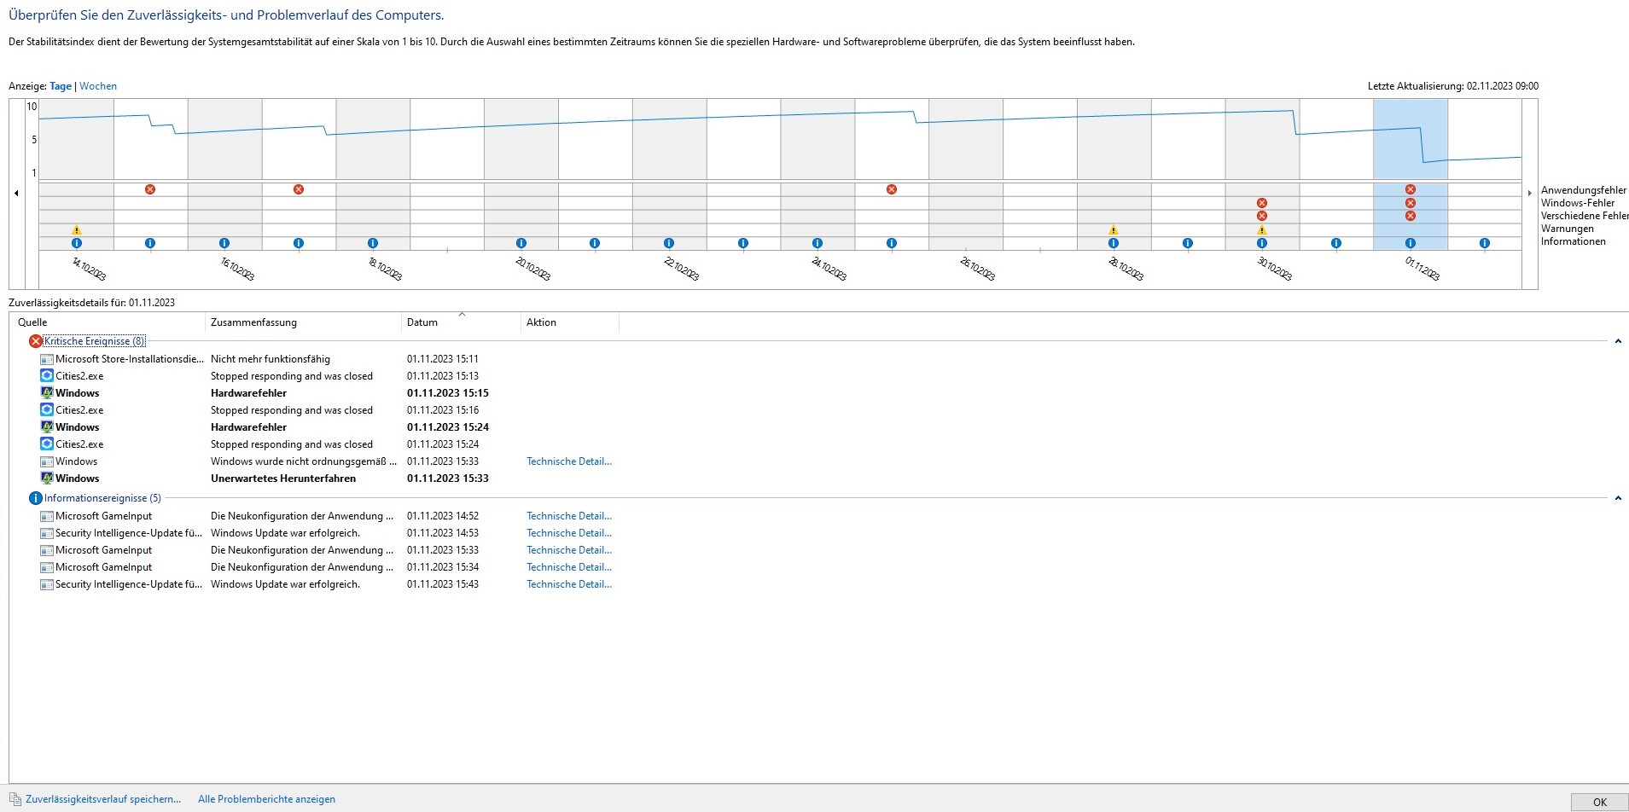Select Verschiedene Fehler icon on 30.10.2023
The width and height of the screenshot is (1629, 812).
tap(1262, 216)
